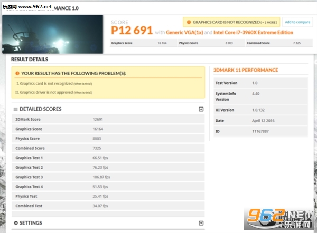Open the Generic VGA(1x) link

[x=184, y=33]
